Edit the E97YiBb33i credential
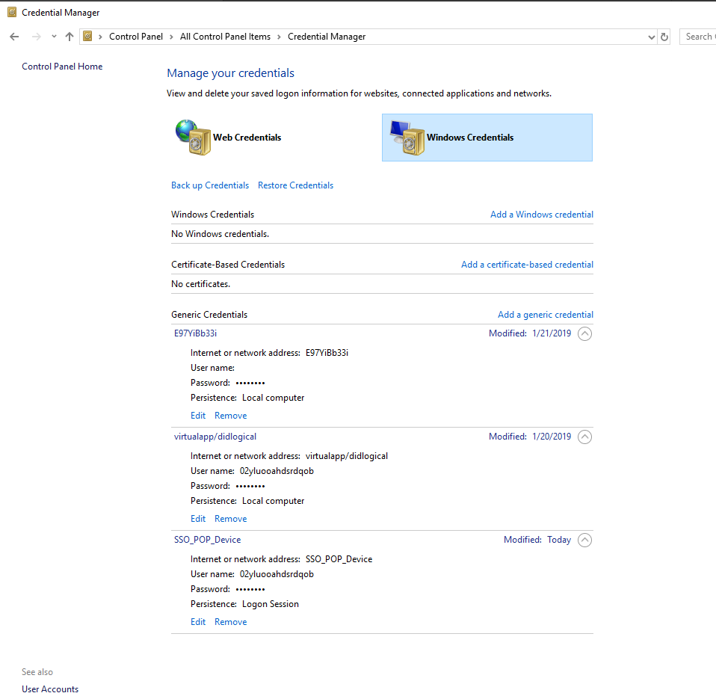The height and width of the screenshot is (696, 716). [x=198, y=416]
